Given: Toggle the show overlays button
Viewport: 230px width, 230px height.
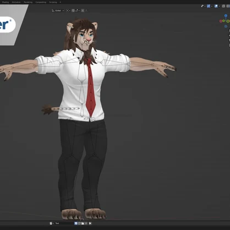Looking at the screenshot, I should pyautogui.click(x=216, y=6).
